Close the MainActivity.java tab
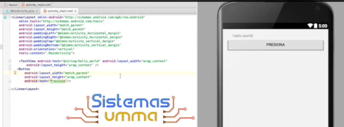344x127 pixels. 37,11
